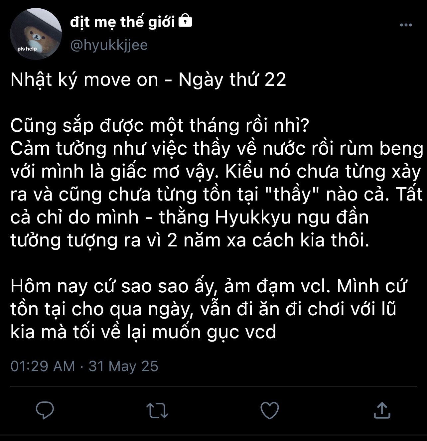Click the padlock protected-account icon
The width and height of the screenshot is (427, 441).
click(185, 22)
